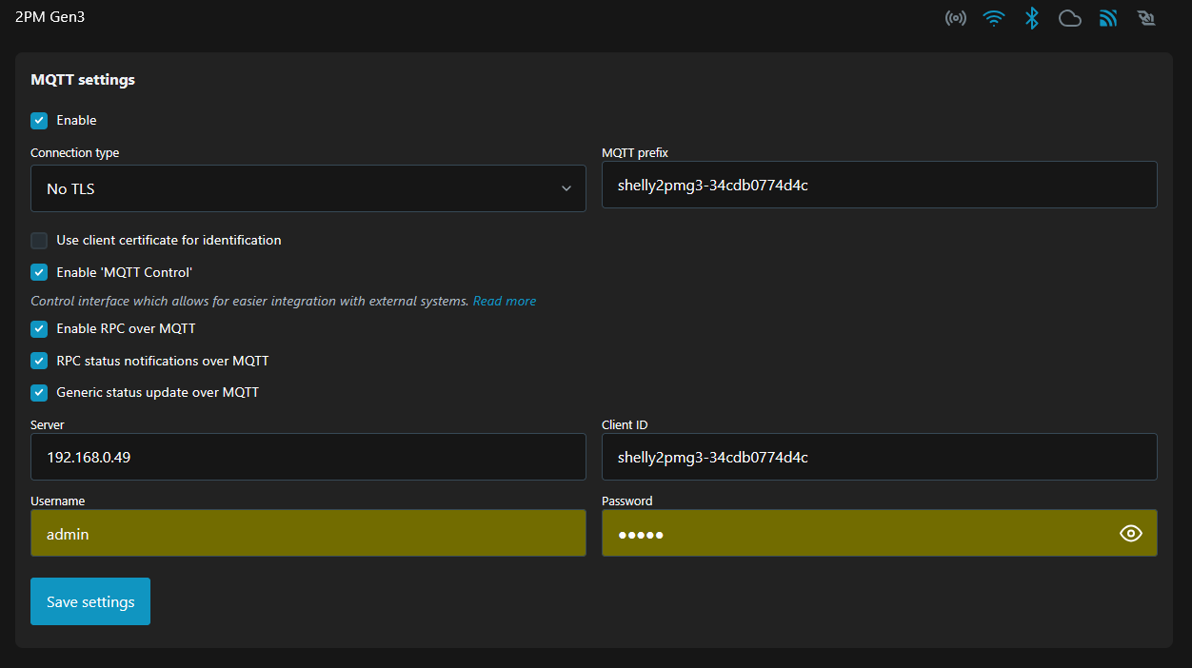This screenshot has height=668, width=1192.
Task: Open the Wi-Fi status icon
Action: click(x=994, y=18)
